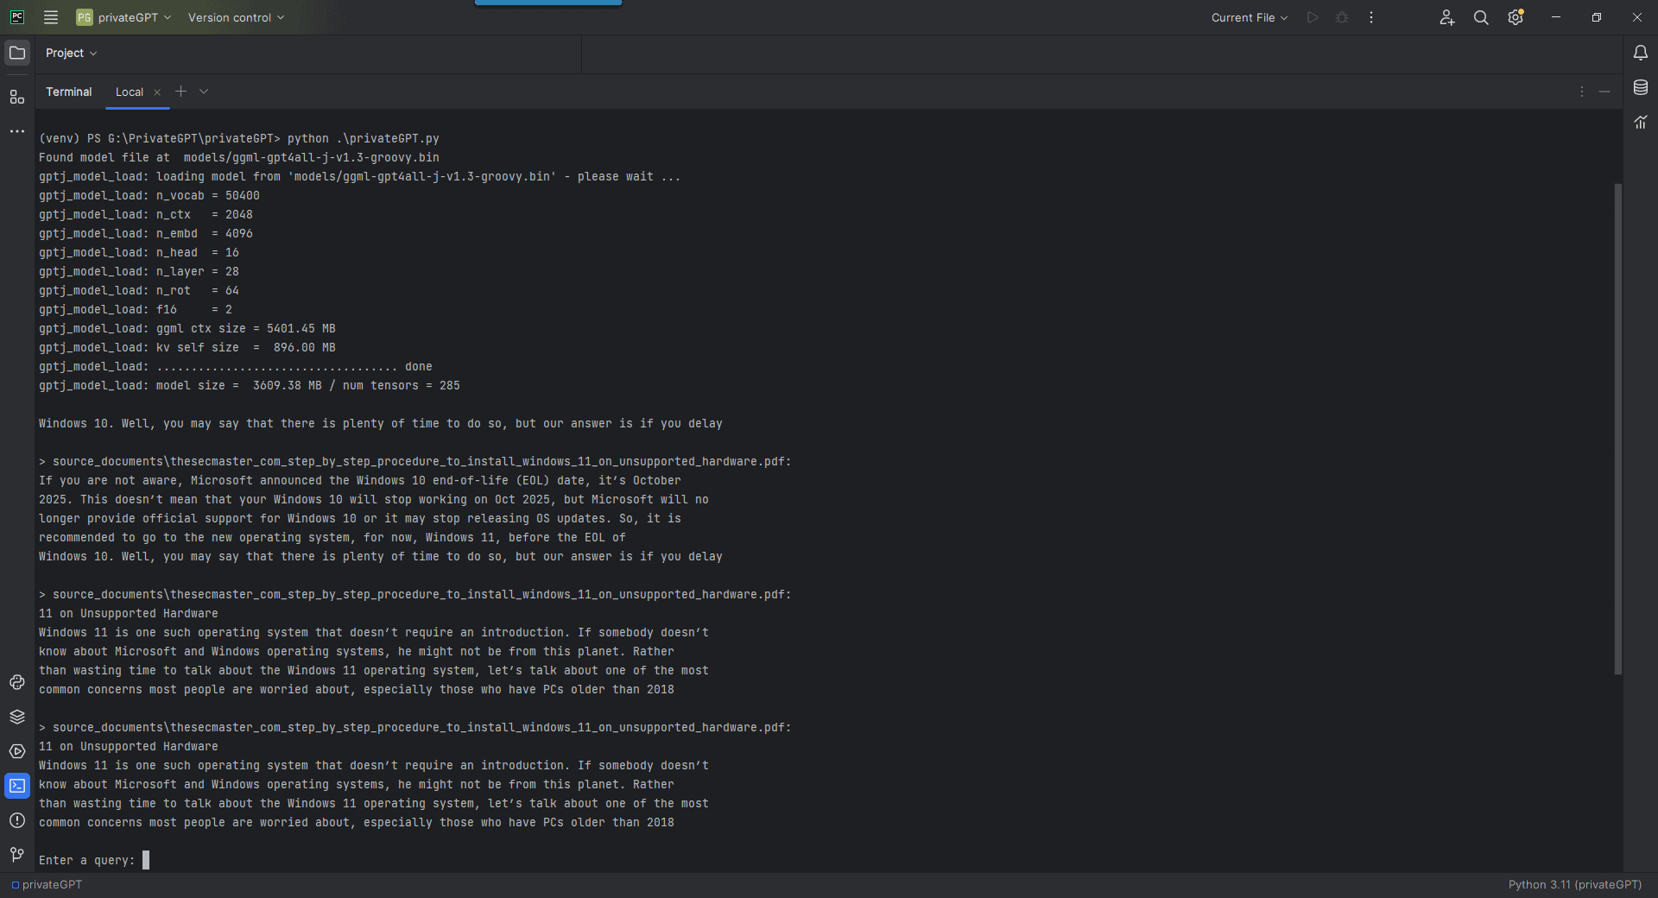Viewport: 1658px width, 898px height.
Task: Open the Notifications bell
Action: pos(1641,53)
